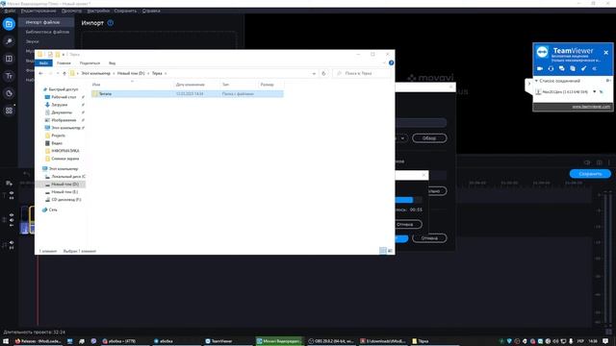Image resolution: width=616 pixels, height=346 pixels.
Task: Open TeamViewer file transfer icon
Action: [573, 68]
